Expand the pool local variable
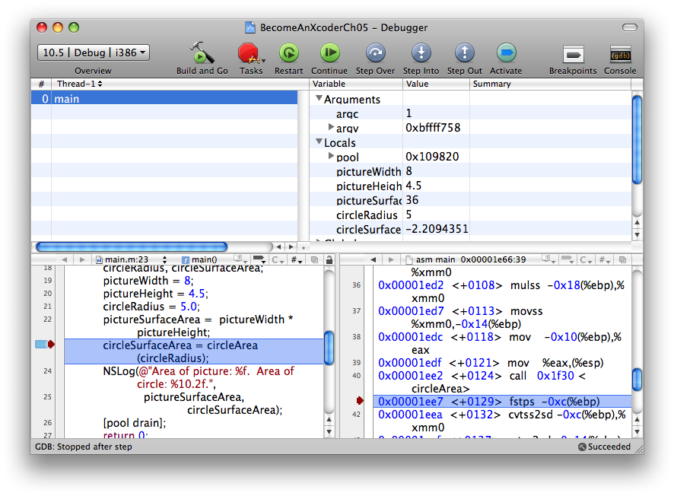This screenshot has height=496, width=674. click(331, 156)
